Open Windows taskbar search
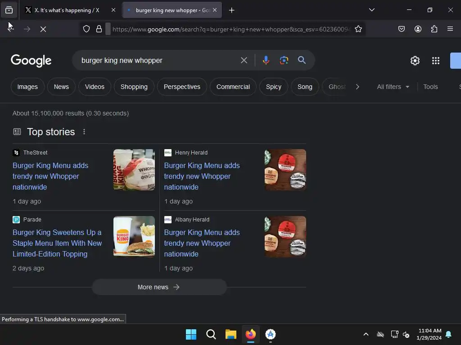 [x=211, y=334]
